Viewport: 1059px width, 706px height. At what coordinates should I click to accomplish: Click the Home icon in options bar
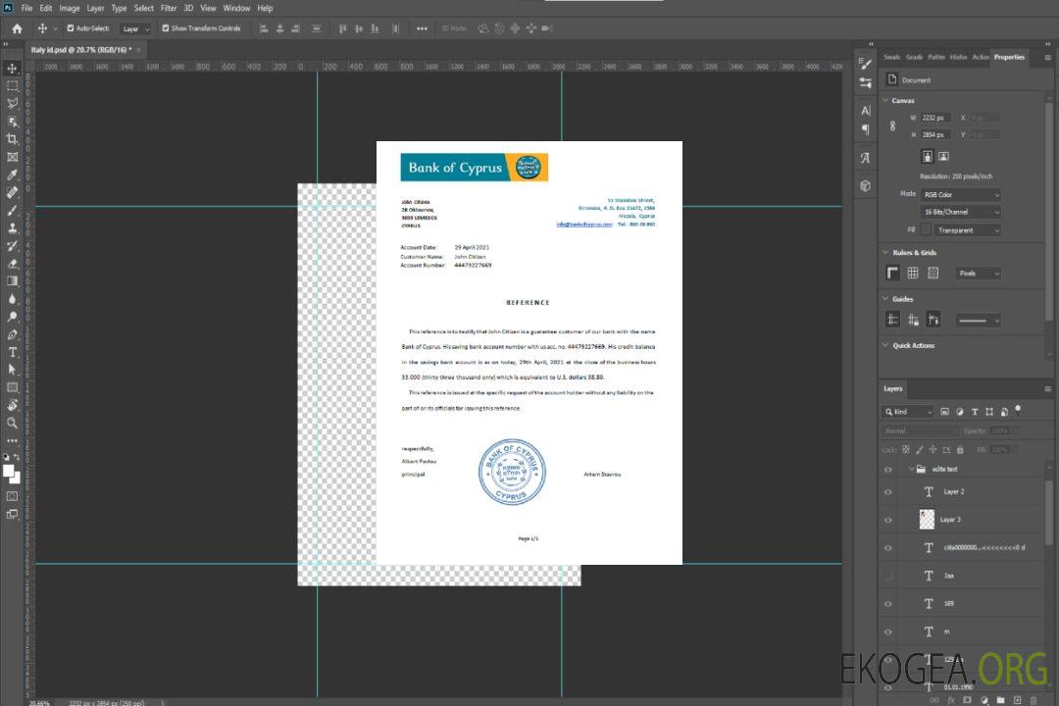[17, 28]
